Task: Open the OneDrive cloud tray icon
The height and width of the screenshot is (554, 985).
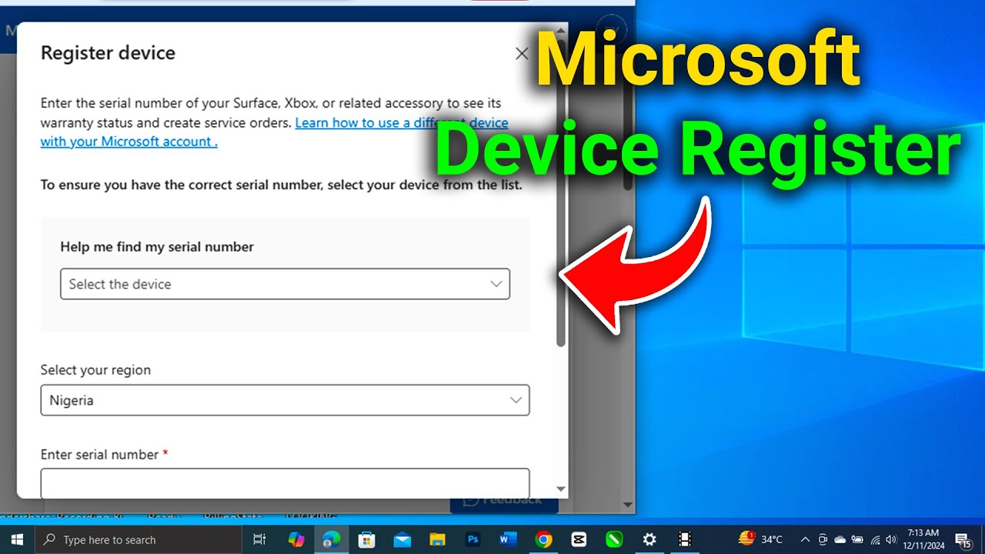Action: coord(840,539)
